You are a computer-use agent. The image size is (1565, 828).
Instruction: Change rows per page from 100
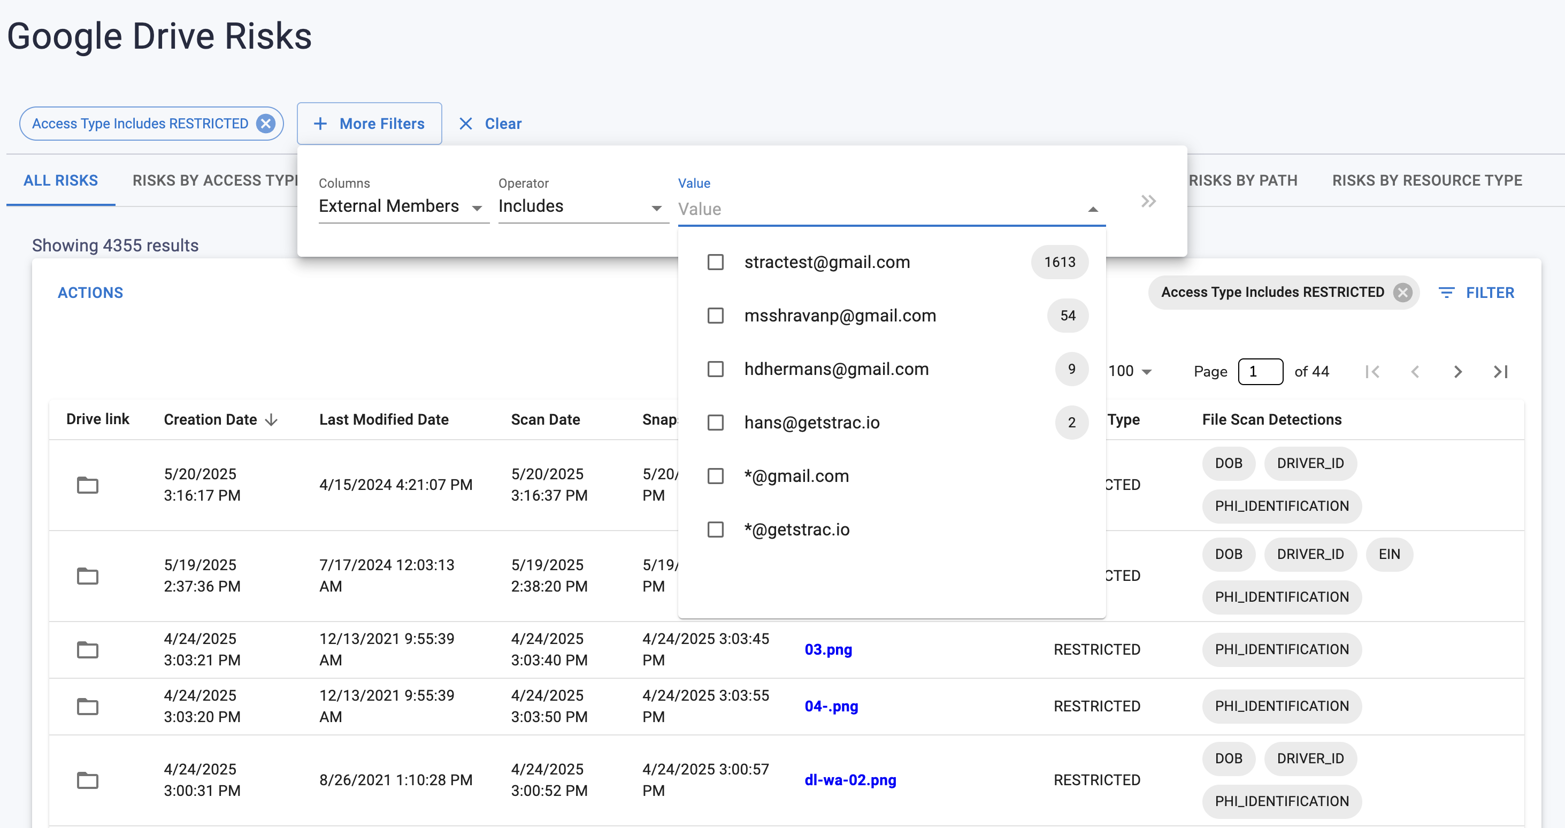(1130, 371)
